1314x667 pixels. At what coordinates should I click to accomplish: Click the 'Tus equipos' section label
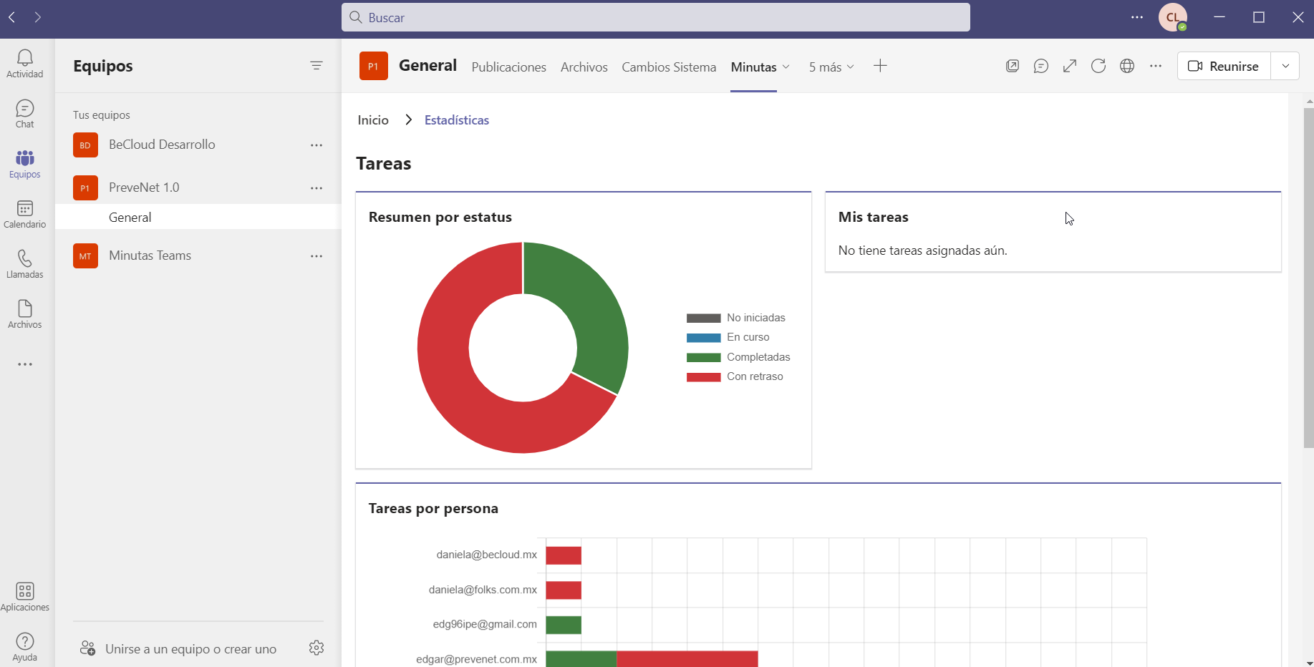pos(102,115)
